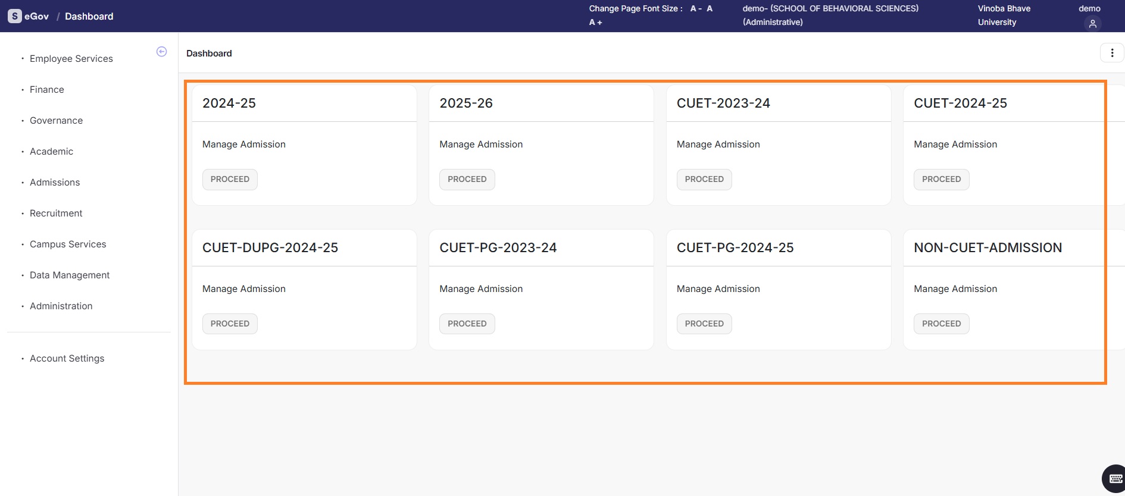
Task: Open Account Settings in the sidebar
Action: click(67, 359)
